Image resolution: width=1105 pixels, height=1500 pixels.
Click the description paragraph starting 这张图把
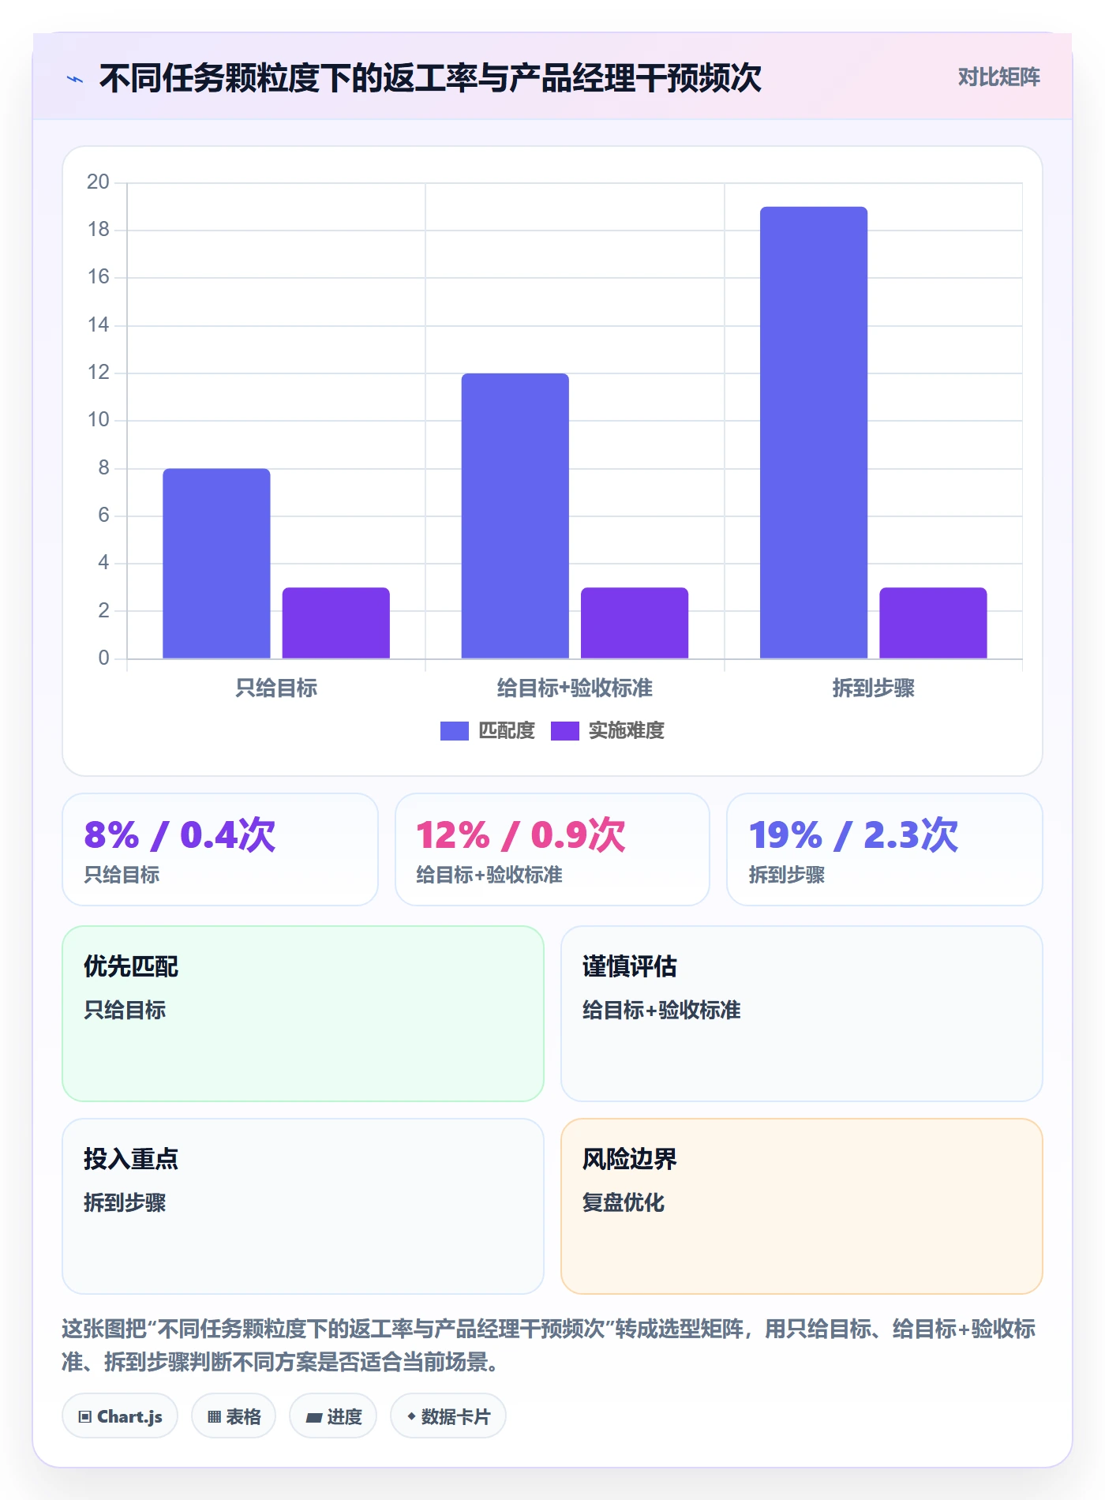549,1345
